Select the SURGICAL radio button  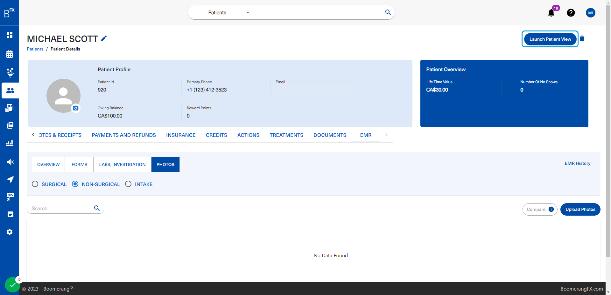click(x=35, y=184)
